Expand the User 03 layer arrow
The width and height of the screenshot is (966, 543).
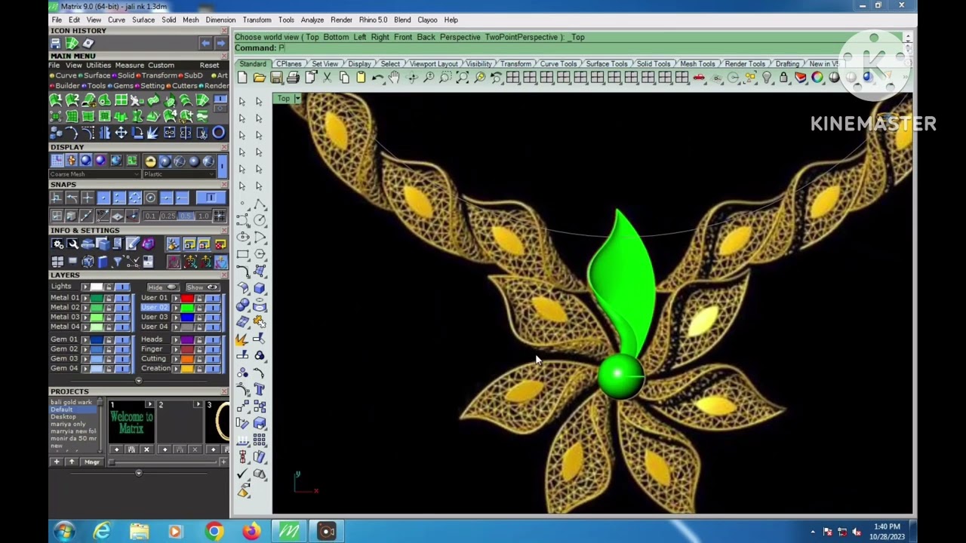pos(176,318)
